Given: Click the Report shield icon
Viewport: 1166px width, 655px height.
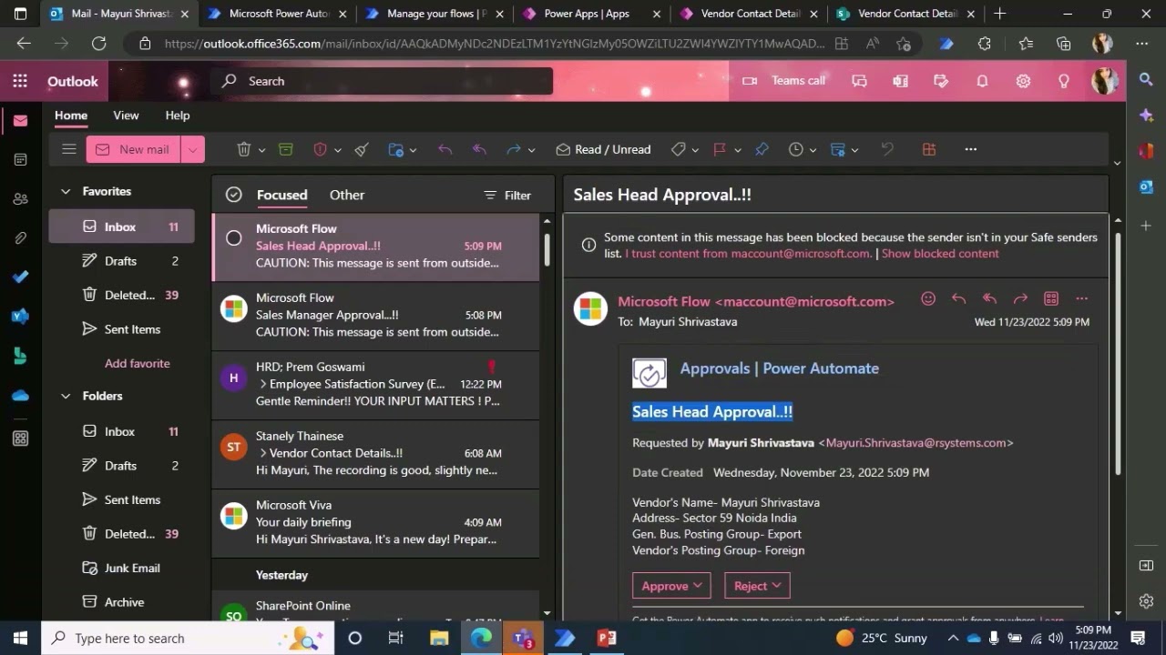Looking at the screenshot, I should point(320,149).
